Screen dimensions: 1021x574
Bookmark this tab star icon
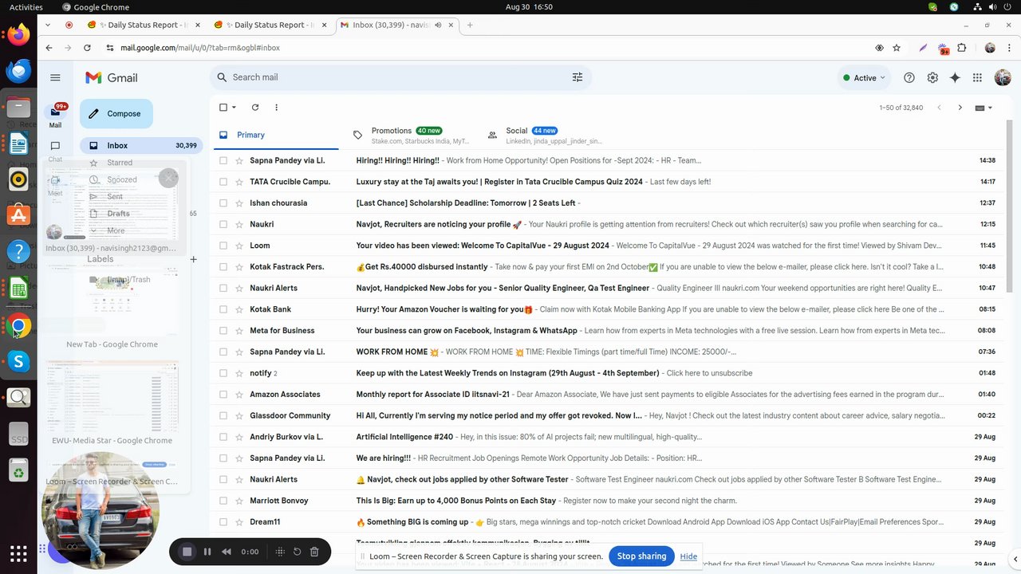tap(897, 48)
